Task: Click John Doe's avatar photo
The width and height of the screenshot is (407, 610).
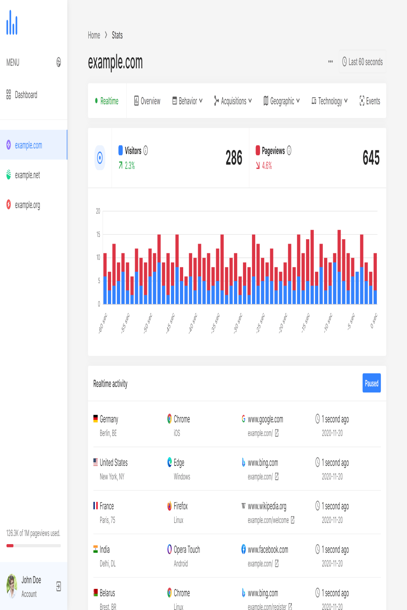Action: [x=12, y=586]
